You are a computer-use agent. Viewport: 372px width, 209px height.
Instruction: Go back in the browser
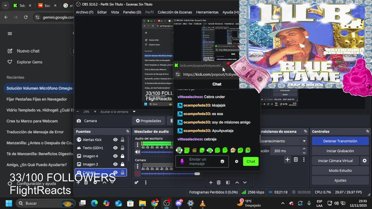[x=6, y=17]
